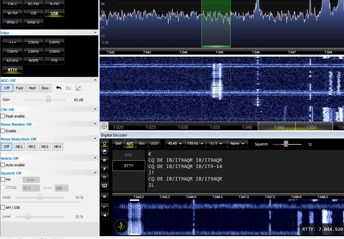This screenshot has width=344, height=239.
Task: Click the grid icon in decoder sidebar
Action: tap(105, 197)
